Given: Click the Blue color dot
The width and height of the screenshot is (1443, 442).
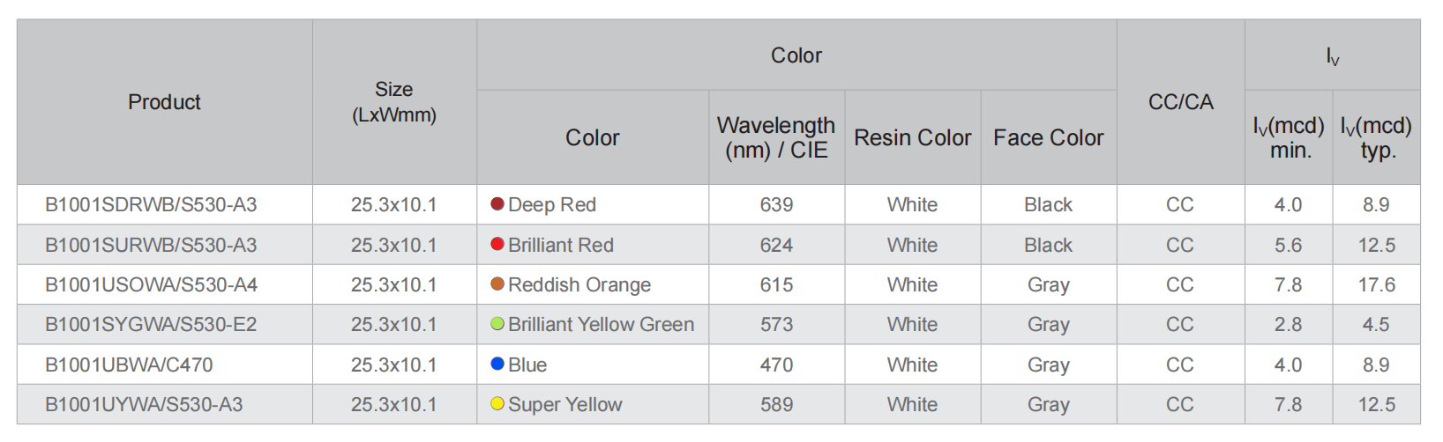Looking at the screenshot, I should pyautogui.click(x=497, y=364).
